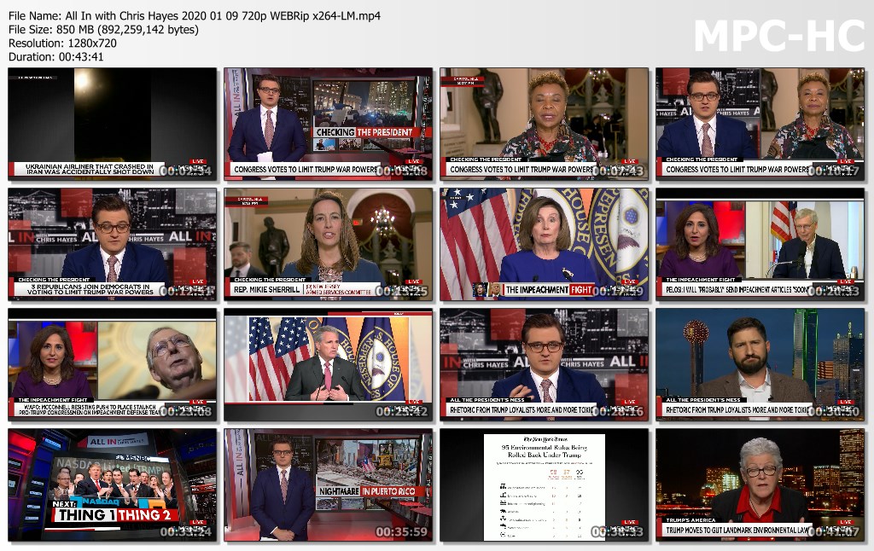
Task: Open the split-screen thumbnail stamped 00:10:17
Action: pyautogui.click(x=760, y=125)
